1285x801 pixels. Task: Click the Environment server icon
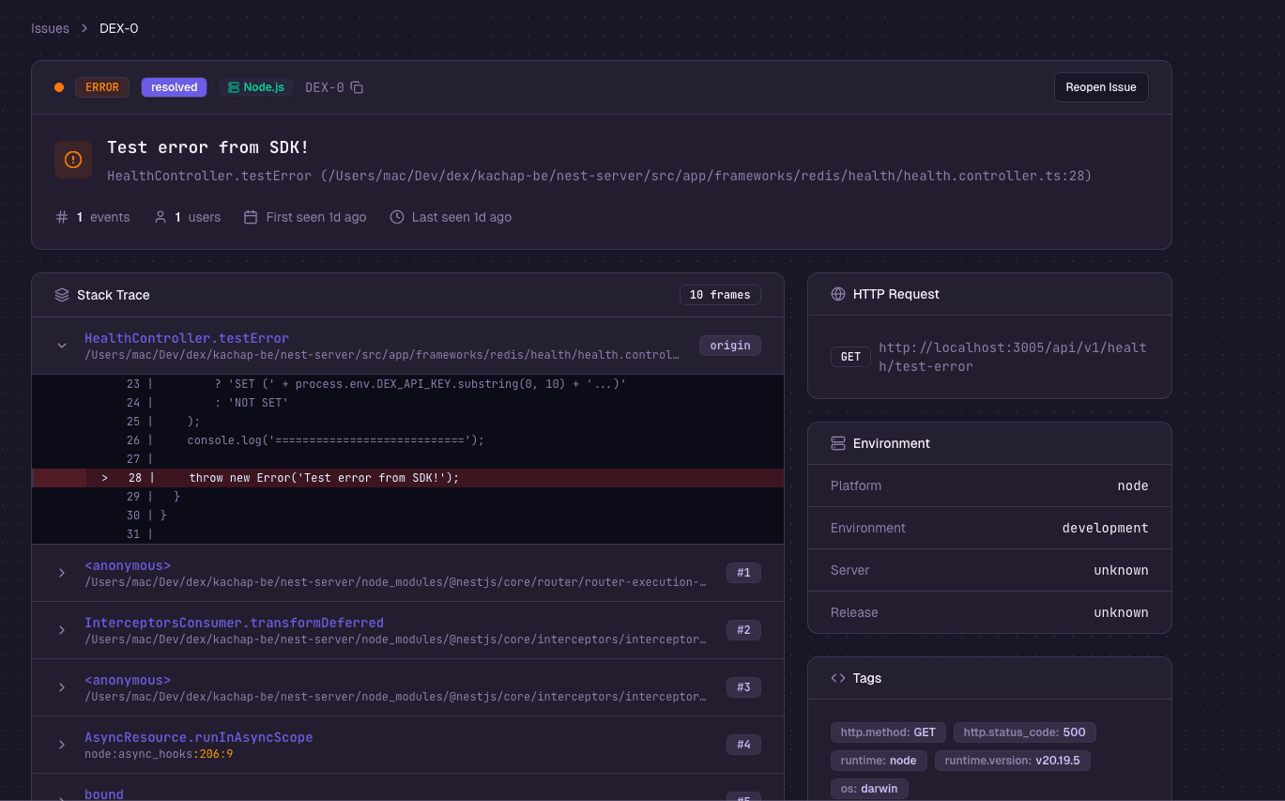(838, 443)
